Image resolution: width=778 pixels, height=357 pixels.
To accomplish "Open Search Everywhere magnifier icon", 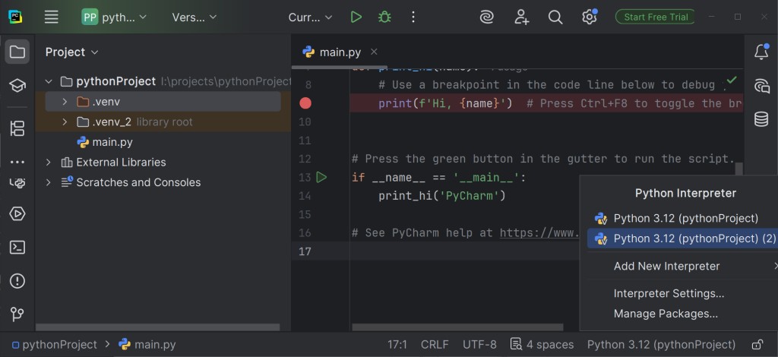I will (555, 17).
